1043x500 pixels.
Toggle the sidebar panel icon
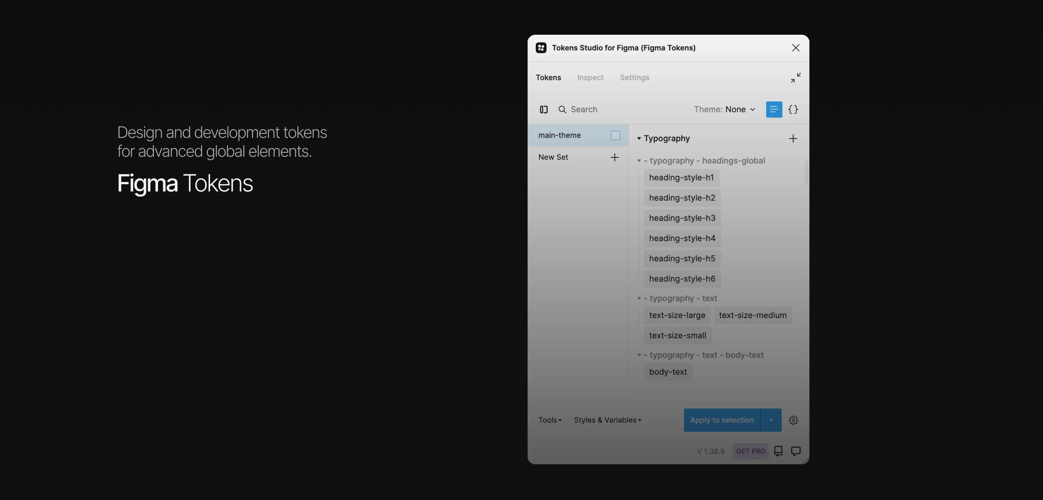[544, 109]
